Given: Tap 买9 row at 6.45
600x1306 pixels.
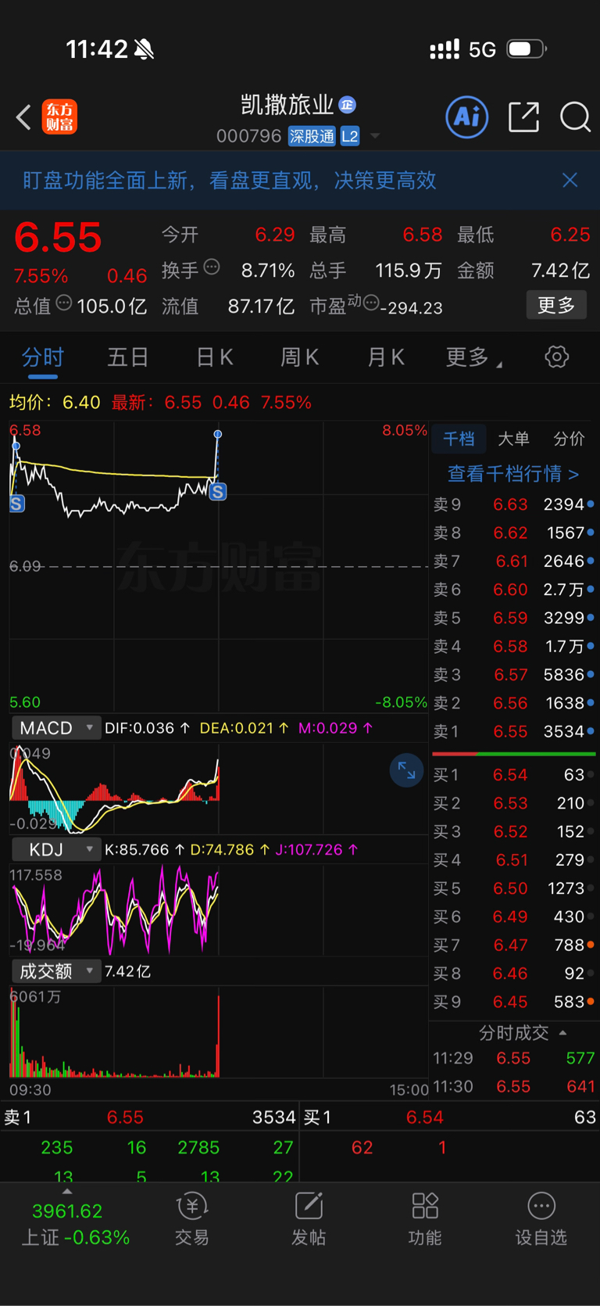Looking at the screenshot, I should click(x=513, y=1002).
